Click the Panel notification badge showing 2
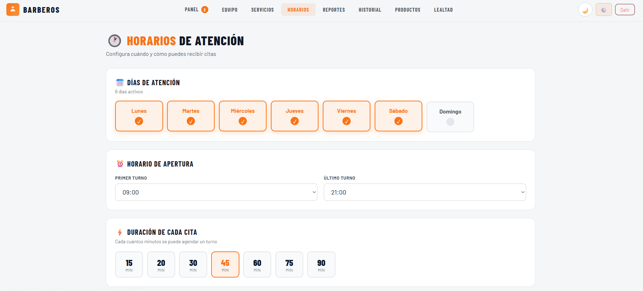 click(x=205, y=10)
